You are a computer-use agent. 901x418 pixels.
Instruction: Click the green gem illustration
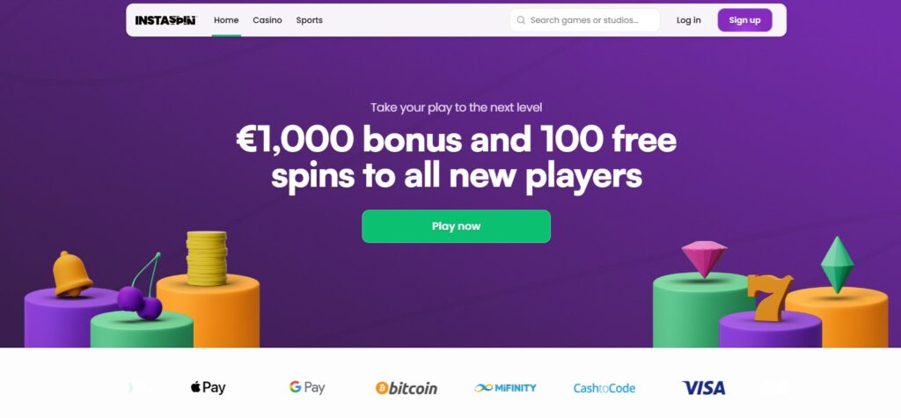pyautogui.click(x=837, y=264)
